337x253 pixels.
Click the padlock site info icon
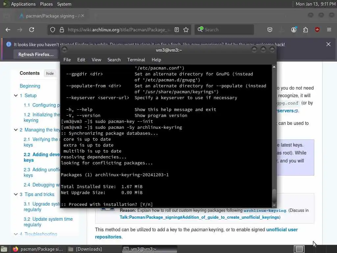pos(62,30)
